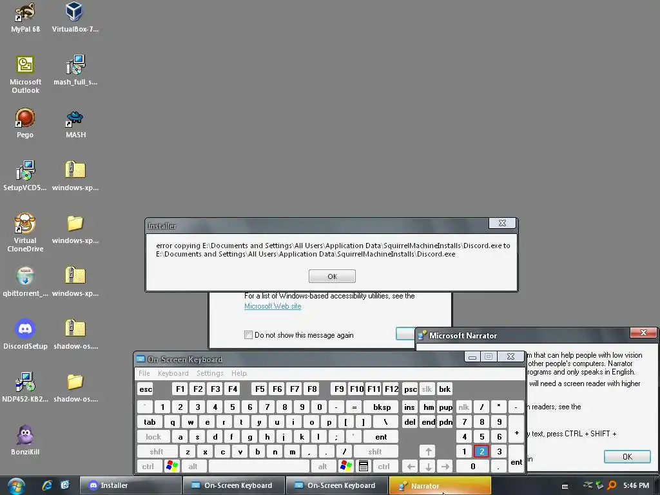Open the Microsoft Web site link

coord(273,306)
